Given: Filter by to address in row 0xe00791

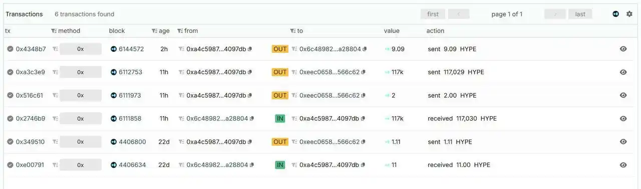Looking at the screenshot, I should pyautogui.click(x=294, y=165).
